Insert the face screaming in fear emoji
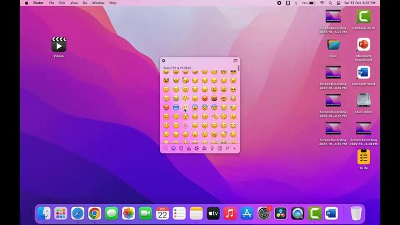 click(x=195, y=107)
